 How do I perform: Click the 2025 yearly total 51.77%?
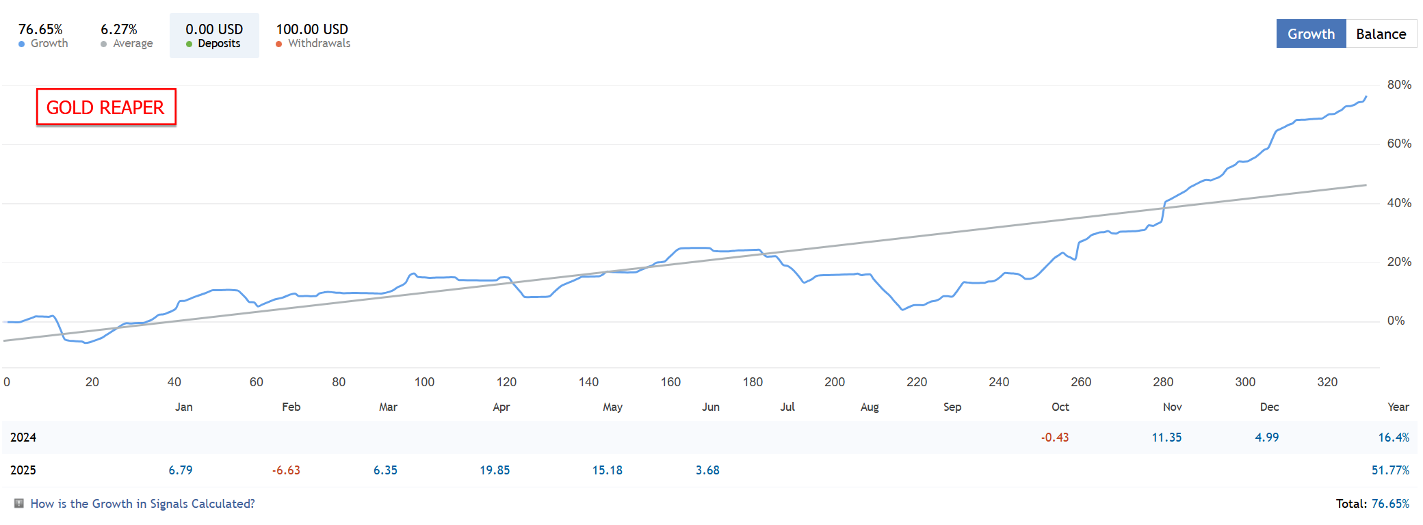1390,470
